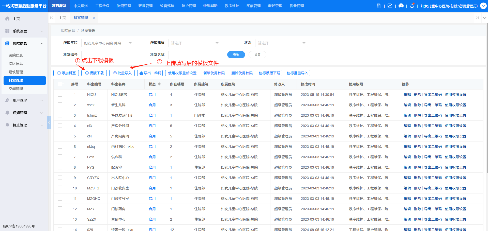Open the 中央运送 top menu

pyautogui.click(x=81, y=6)
